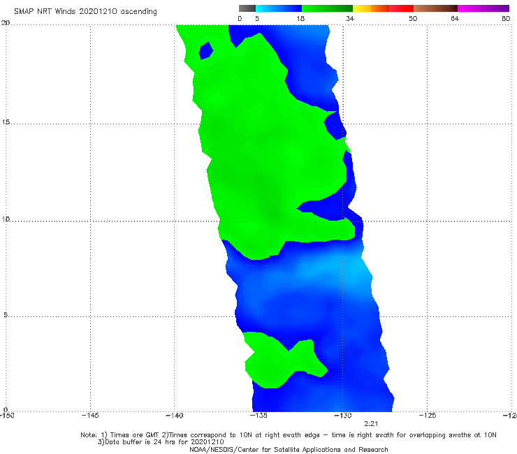Screen dimensions: 517x454
Task: Click the colorbar value label '34'
Action: pyautogui.click(x=350, y=19)
